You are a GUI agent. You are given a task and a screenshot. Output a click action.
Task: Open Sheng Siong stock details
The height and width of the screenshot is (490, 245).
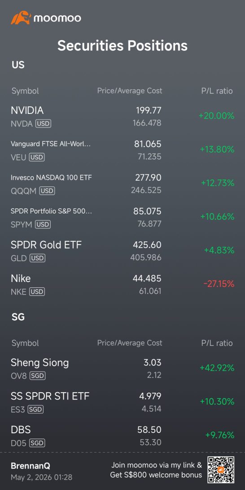122,369
